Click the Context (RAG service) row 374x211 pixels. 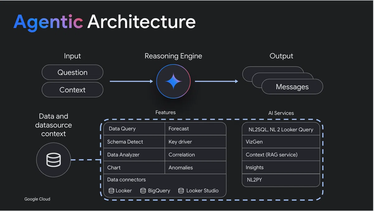(281, 155)
